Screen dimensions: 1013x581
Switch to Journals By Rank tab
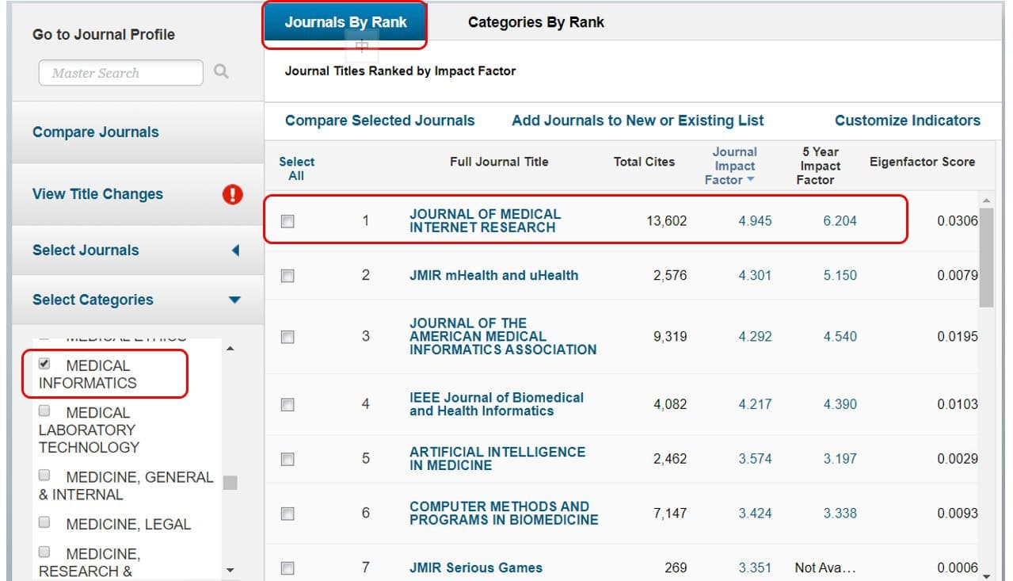pos(345,22)
